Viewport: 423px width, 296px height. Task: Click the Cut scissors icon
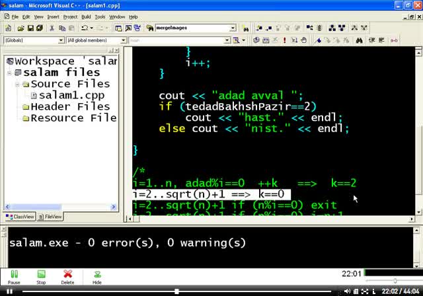point(52,28)
